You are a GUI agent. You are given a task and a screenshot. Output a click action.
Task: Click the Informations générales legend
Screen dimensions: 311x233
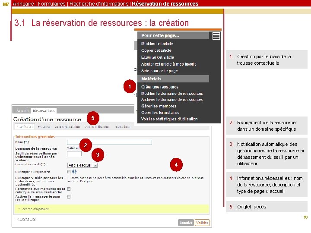[35, 136]
